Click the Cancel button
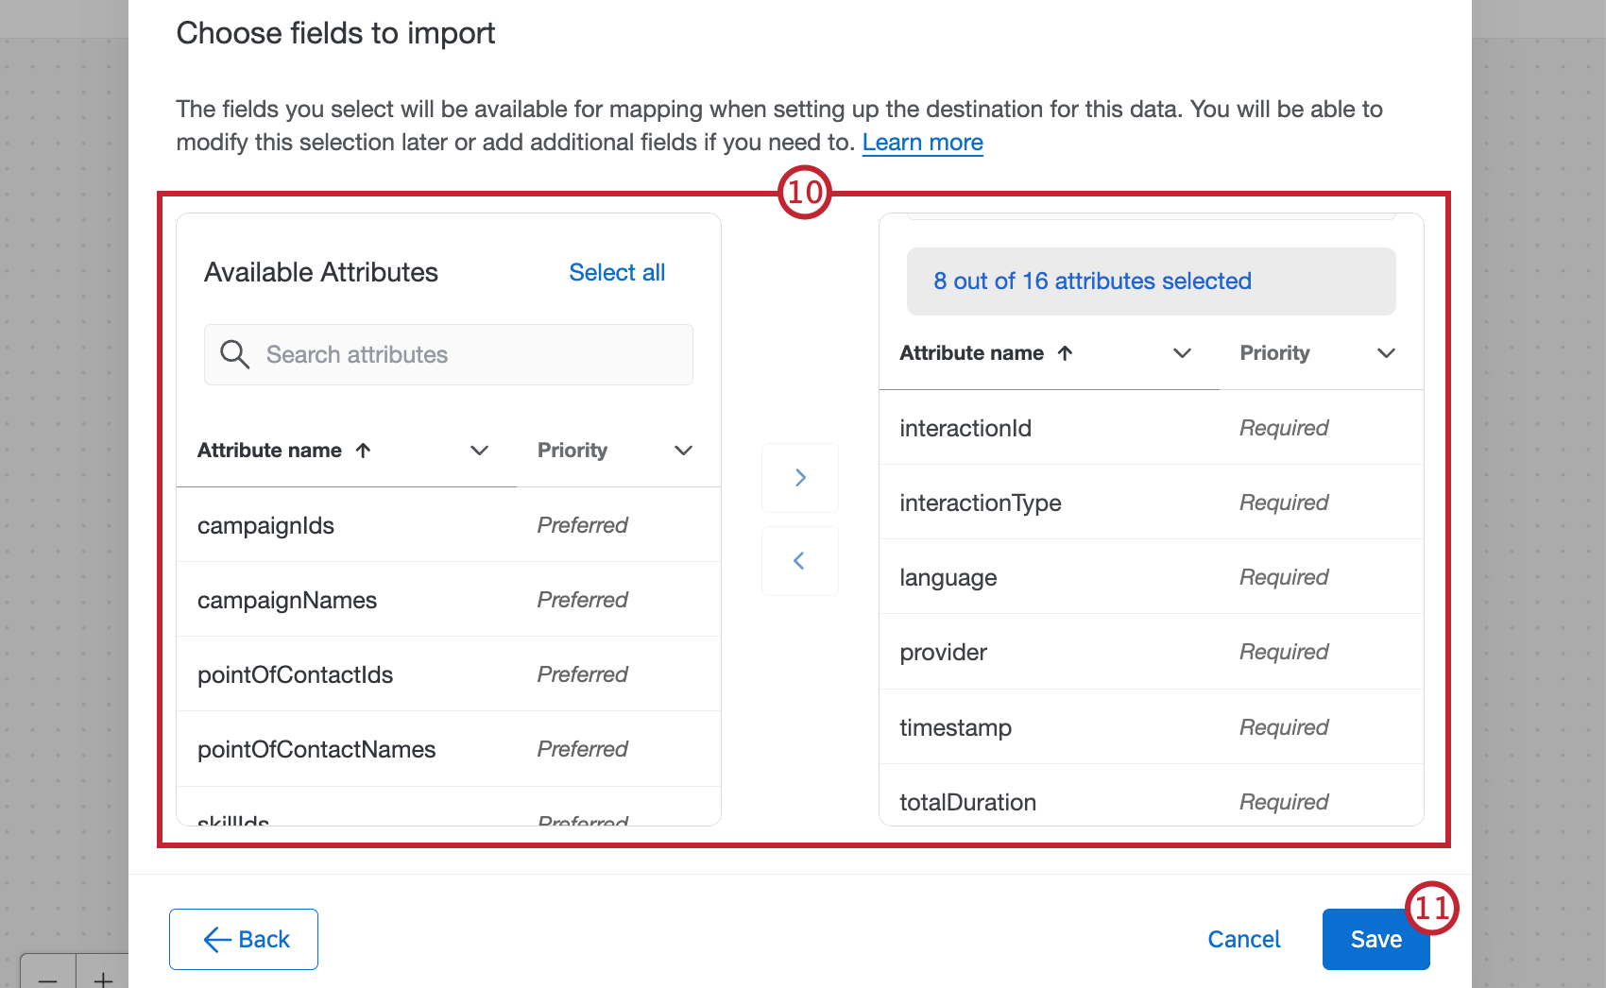This screenshot has height=988, width=1606. [x=1244, y=939]
